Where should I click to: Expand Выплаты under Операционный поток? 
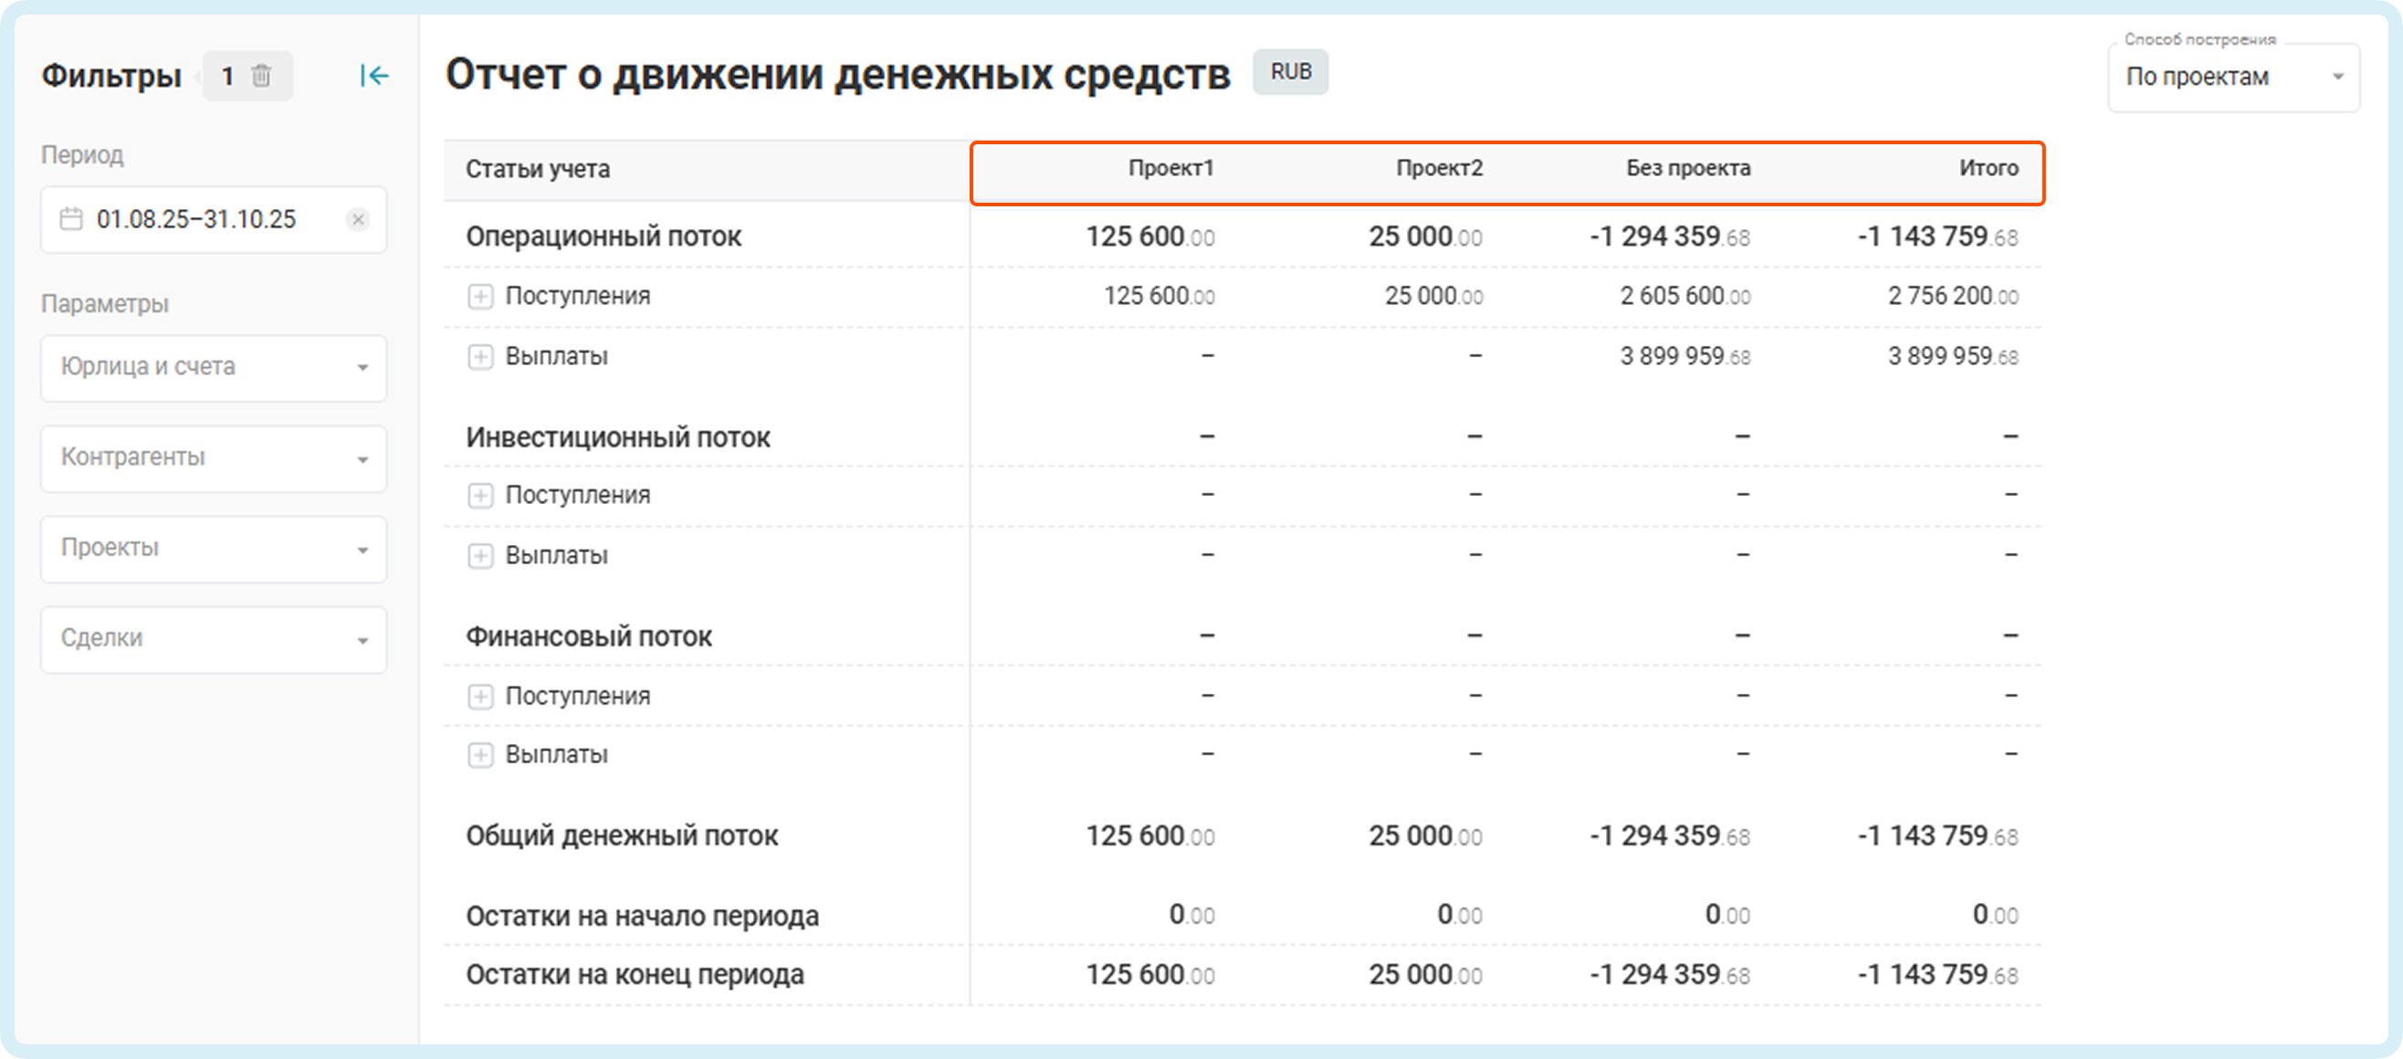[x=480, y=356]
